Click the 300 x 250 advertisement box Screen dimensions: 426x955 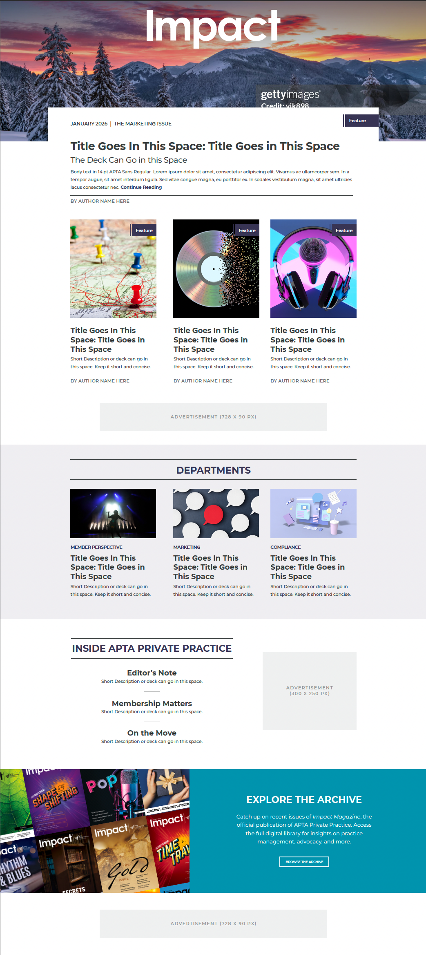[310, 691]
